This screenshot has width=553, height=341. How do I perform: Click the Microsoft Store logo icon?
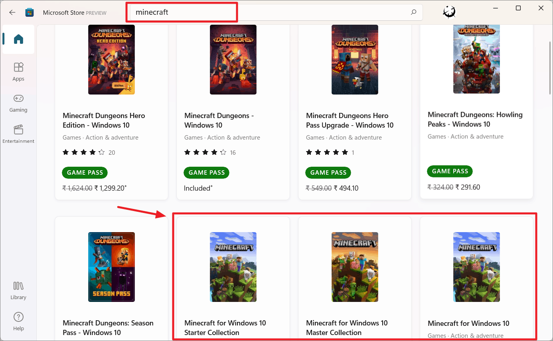[x=30, y=12]
